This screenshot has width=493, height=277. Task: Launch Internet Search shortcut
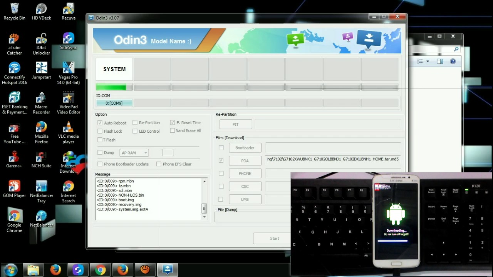[69, 192]
